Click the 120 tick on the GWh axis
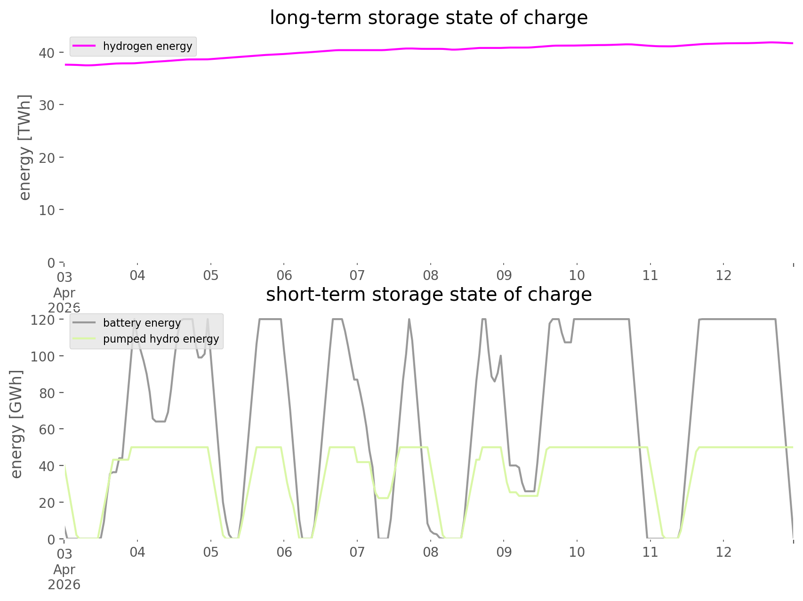Screen dimensions: 803x601 43,320
